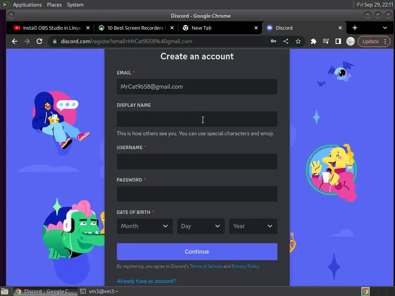This screenshot has height=296, width=395.
Task: Close the Discord tab
Action: 340,28
